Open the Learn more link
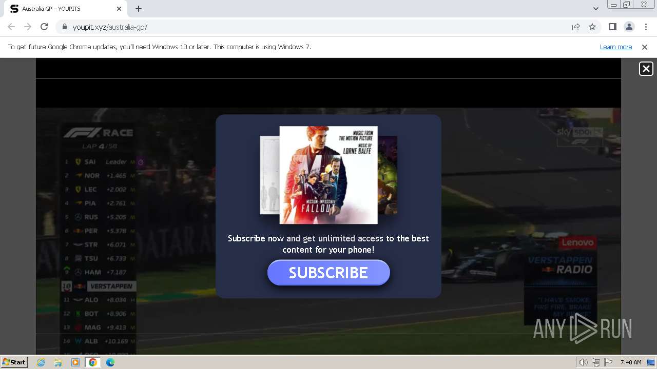Viewport: 657px width, 369px height. point(616,47)
